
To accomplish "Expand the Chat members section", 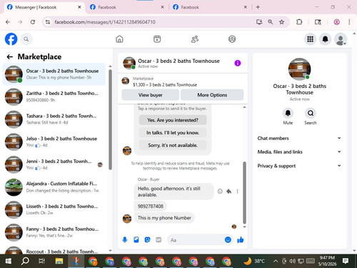I will [299, 138].
